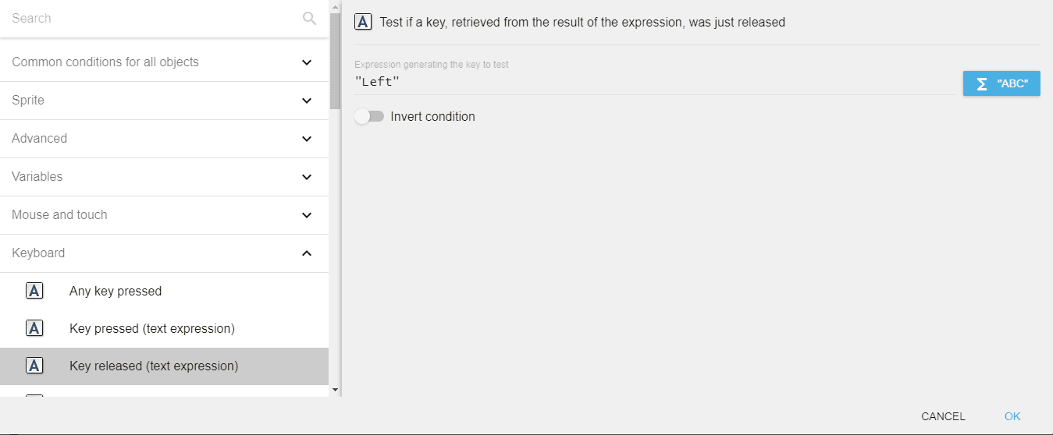Click the icon next to Key released (text expression)
The height and width of the screenshot is (435, 1053).
(34, 366)
